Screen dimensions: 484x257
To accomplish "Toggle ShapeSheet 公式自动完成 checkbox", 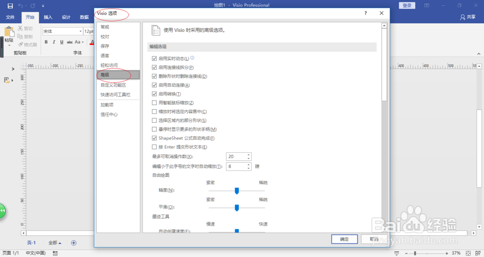I will click(x=154, y=138).
